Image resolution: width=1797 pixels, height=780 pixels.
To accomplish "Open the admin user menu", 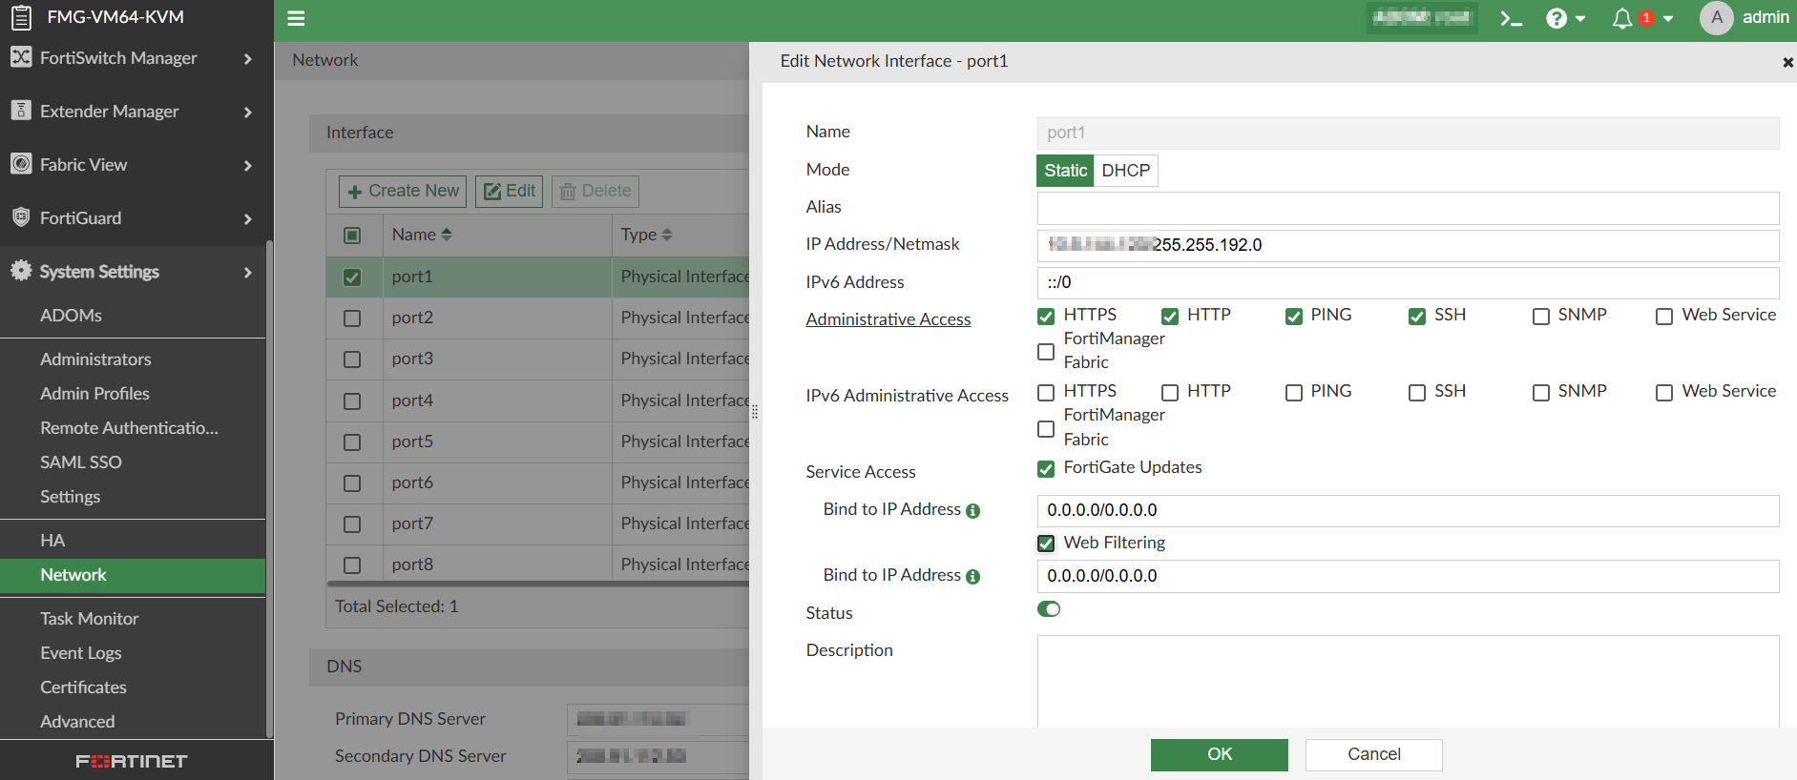I will pos(1766,17).
